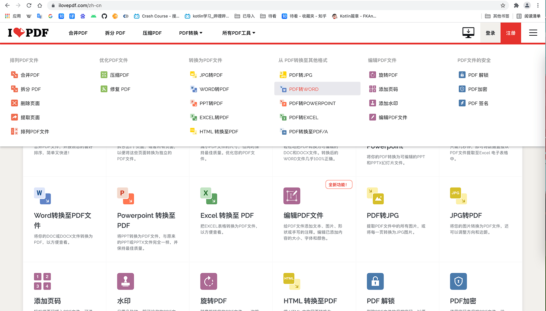Open the JPG转PDF card title
This screenshot has height=311, width=546.
point(466,215)
